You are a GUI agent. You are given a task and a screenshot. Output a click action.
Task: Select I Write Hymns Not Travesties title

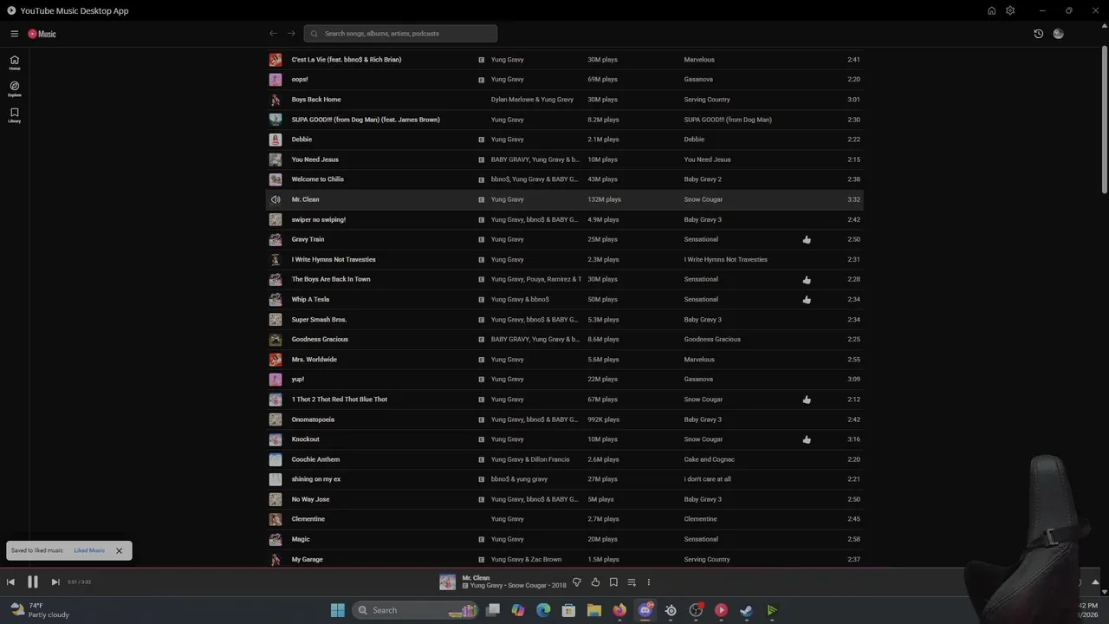pos(334,260)
